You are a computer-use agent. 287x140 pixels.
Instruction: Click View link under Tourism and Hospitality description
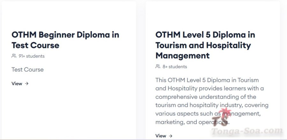click(x=161, y=136)
